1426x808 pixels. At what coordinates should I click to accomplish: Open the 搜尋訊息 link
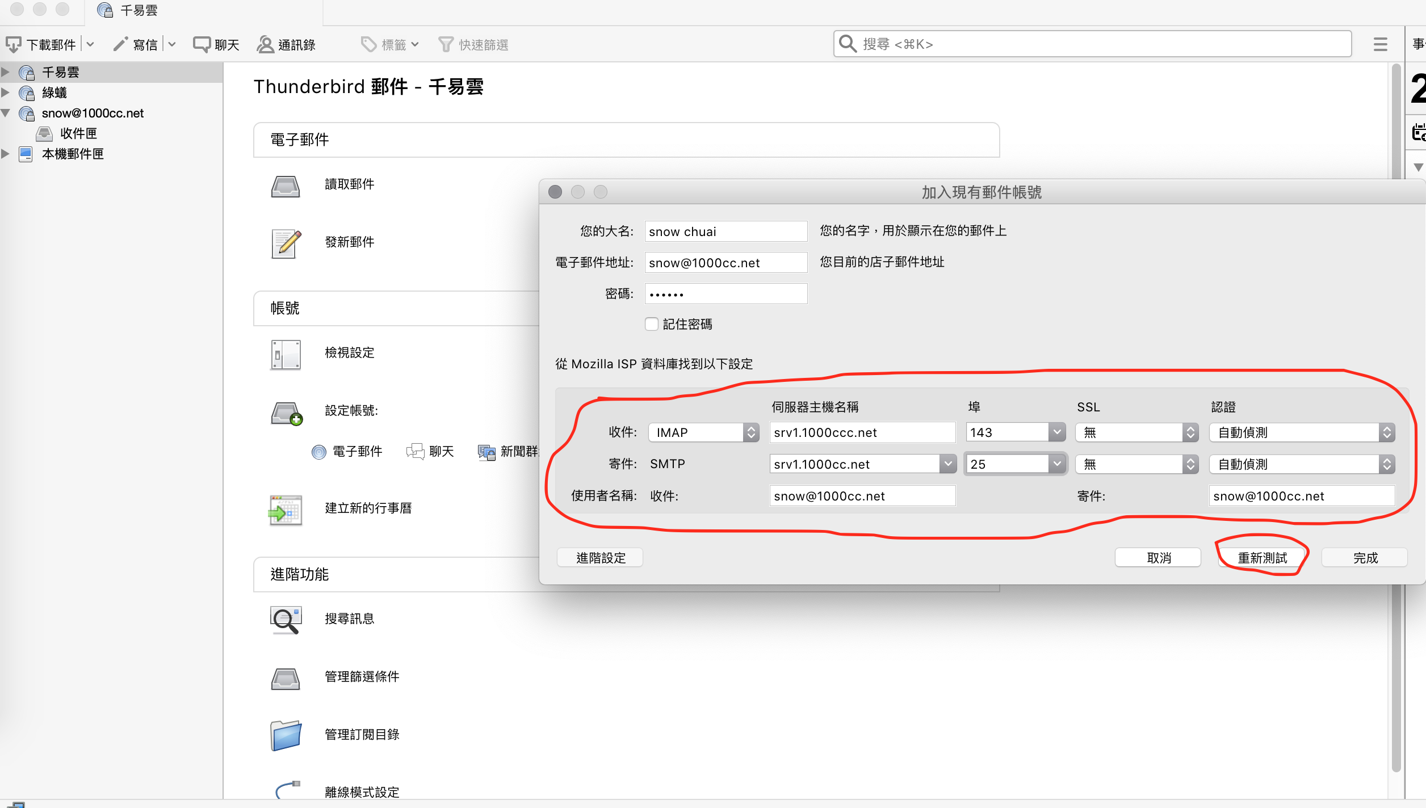coord(350,618)
